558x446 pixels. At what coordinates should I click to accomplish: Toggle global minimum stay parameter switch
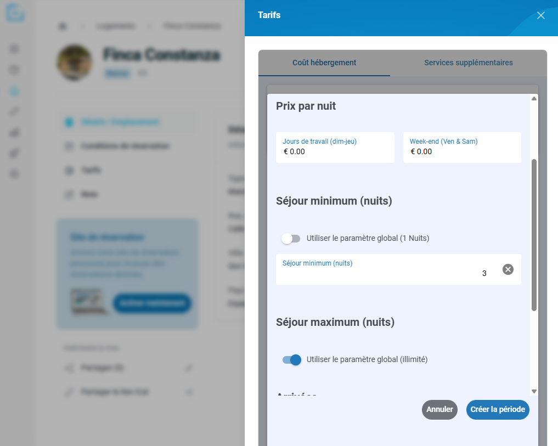click(291, 239)
